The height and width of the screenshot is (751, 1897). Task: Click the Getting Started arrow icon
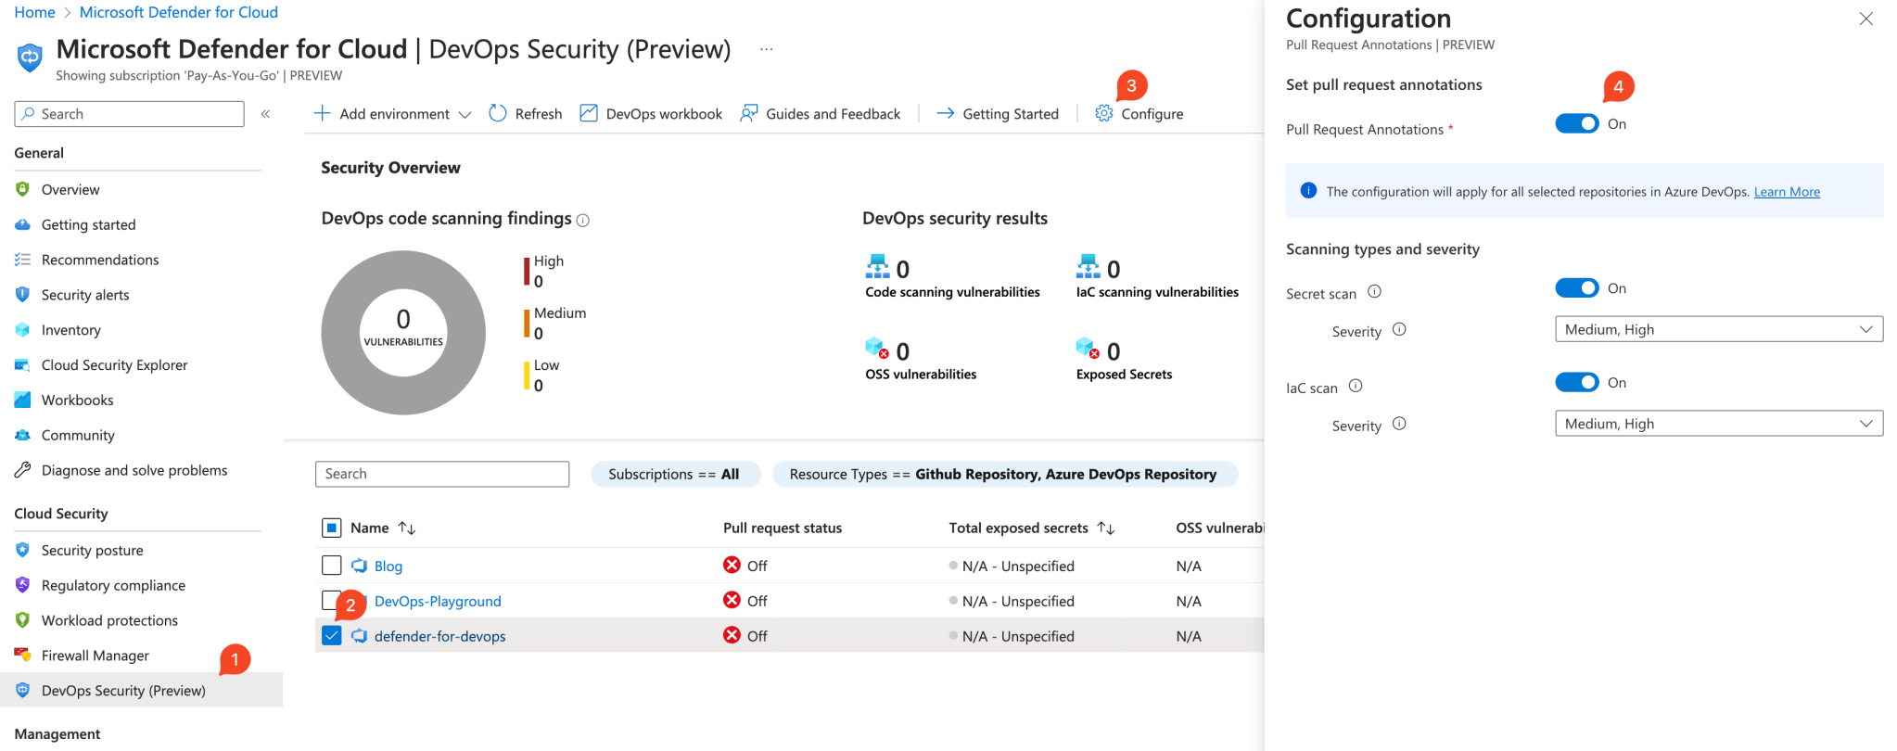(x=945, y=113)
